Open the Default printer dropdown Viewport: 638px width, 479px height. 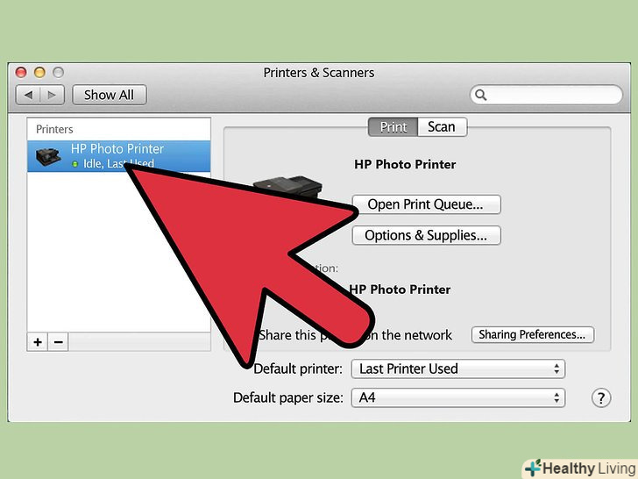click(457, 368)
